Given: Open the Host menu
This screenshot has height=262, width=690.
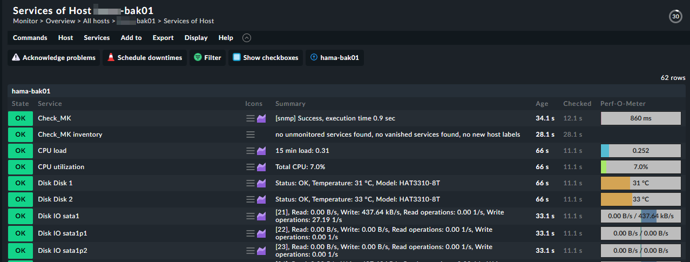Looking at the screenshot, I should [66, 38].
